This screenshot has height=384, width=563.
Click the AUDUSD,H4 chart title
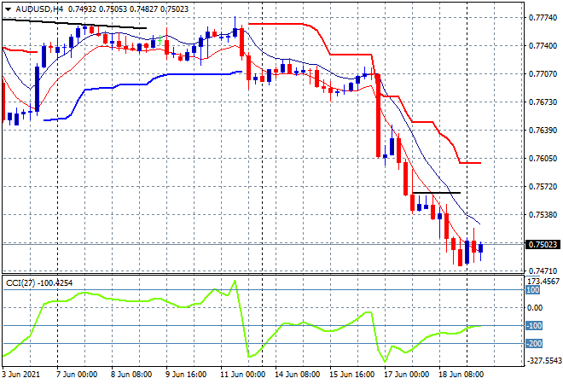(39, 9)
